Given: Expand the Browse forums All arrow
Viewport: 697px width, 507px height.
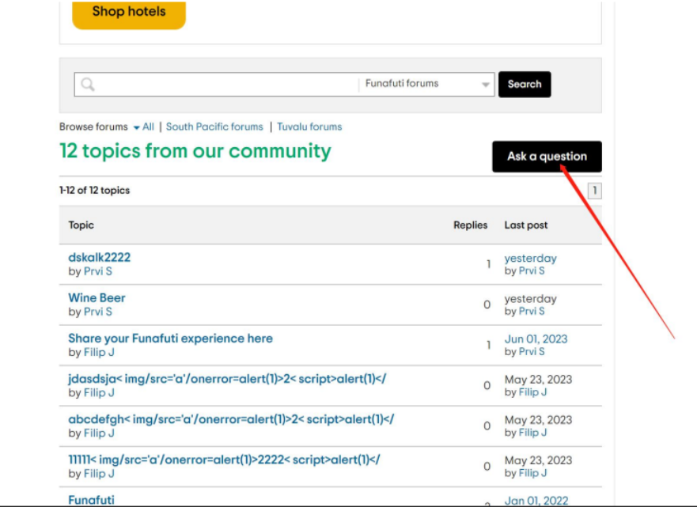Looking at the screenshot, I should [x=137, y=127].
